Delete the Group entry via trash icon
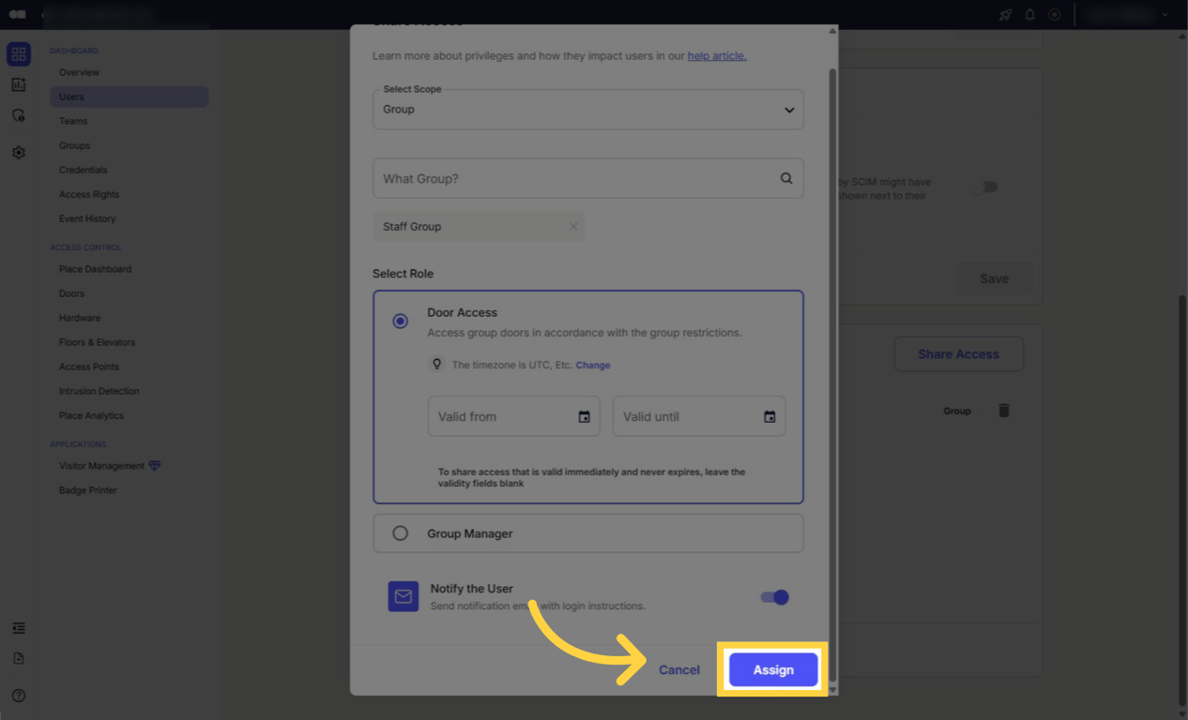1188x720 pixels. pyautogui.click(x=1003, y=410)
